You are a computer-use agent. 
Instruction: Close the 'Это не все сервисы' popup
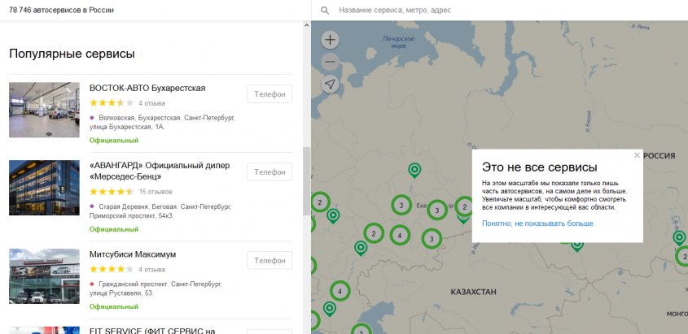pyautogui.click(x=637, y=155)
